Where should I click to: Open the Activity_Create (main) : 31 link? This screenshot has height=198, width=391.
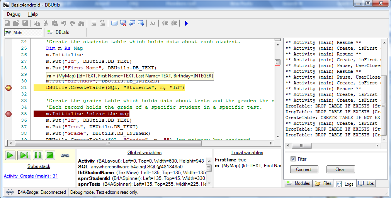click(x=31, y=176)
